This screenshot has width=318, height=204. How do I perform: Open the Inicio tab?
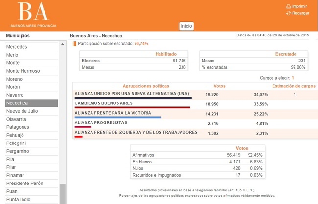(186, 26)
